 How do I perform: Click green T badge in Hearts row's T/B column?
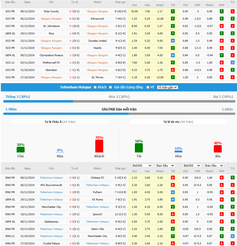point(173,48)
